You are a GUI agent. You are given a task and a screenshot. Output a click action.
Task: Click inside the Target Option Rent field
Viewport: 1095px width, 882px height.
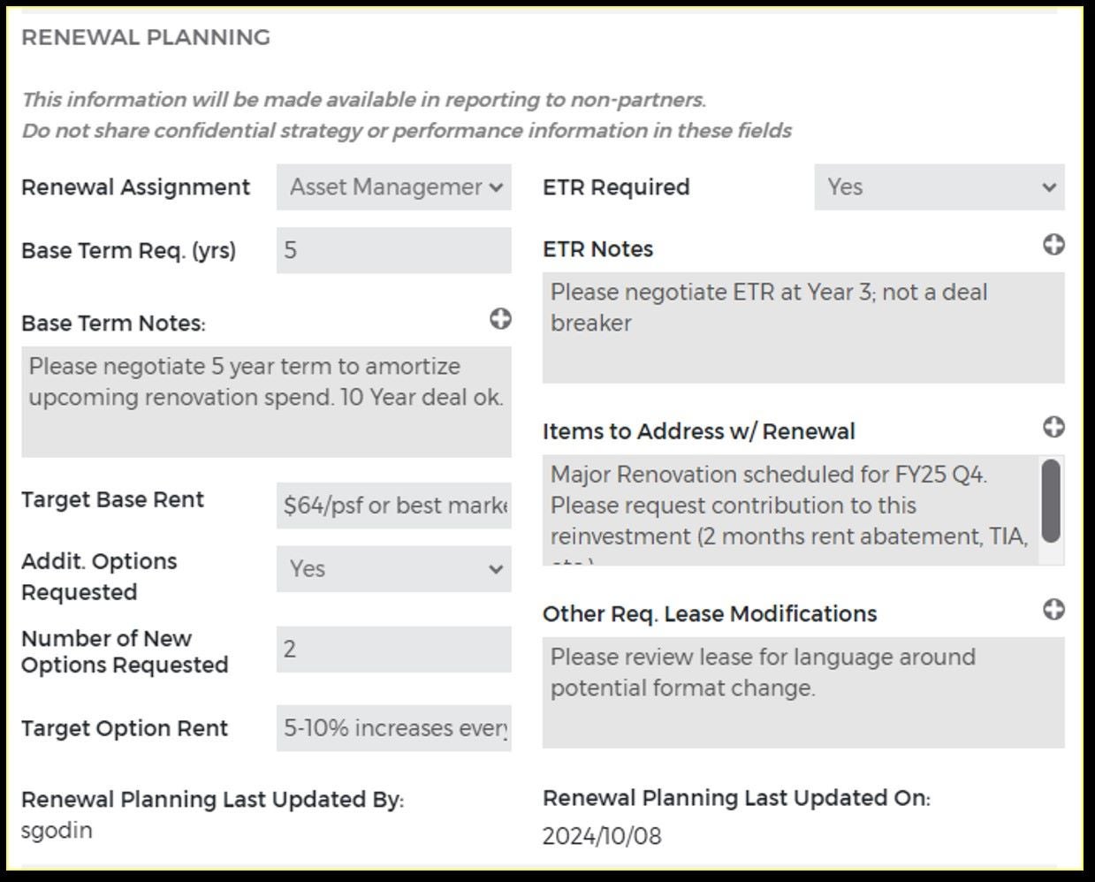(x=394, y=727)
